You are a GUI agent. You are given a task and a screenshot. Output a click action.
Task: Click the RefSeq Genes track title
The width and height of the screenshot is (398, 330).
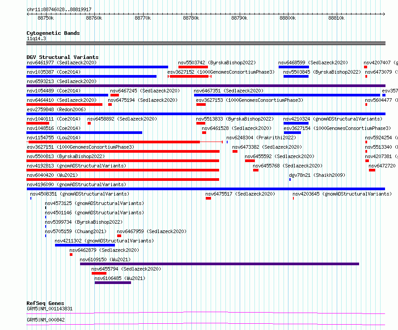(45, 303)
